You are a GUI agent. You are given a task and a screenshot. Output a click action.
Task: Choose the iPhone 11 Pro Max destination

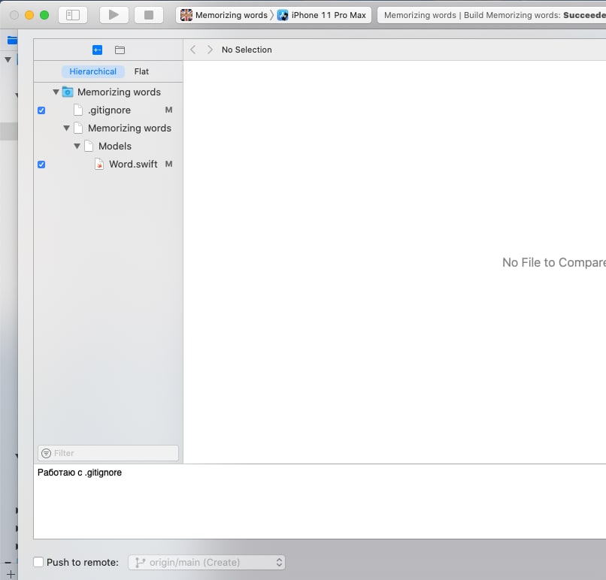click(x=322, y=15)
